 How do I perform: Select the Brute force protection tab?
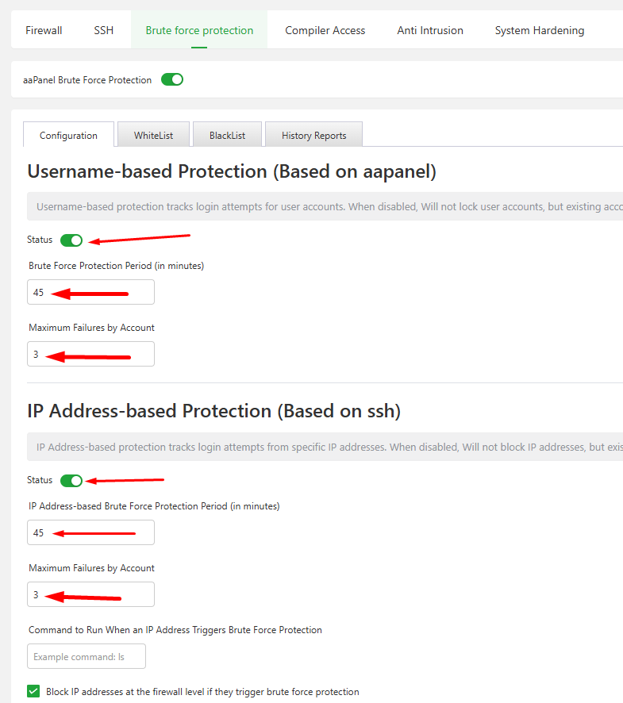[199, 30]
